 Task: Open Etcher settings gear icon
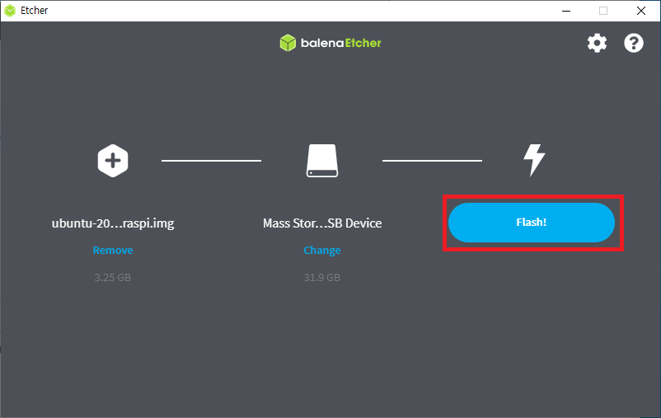tap(597, 43)
